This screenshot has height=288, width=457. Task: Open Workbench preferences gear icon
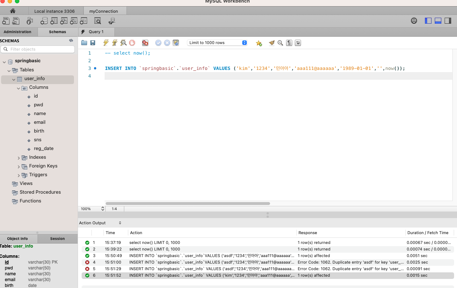[x=414, y=21]
